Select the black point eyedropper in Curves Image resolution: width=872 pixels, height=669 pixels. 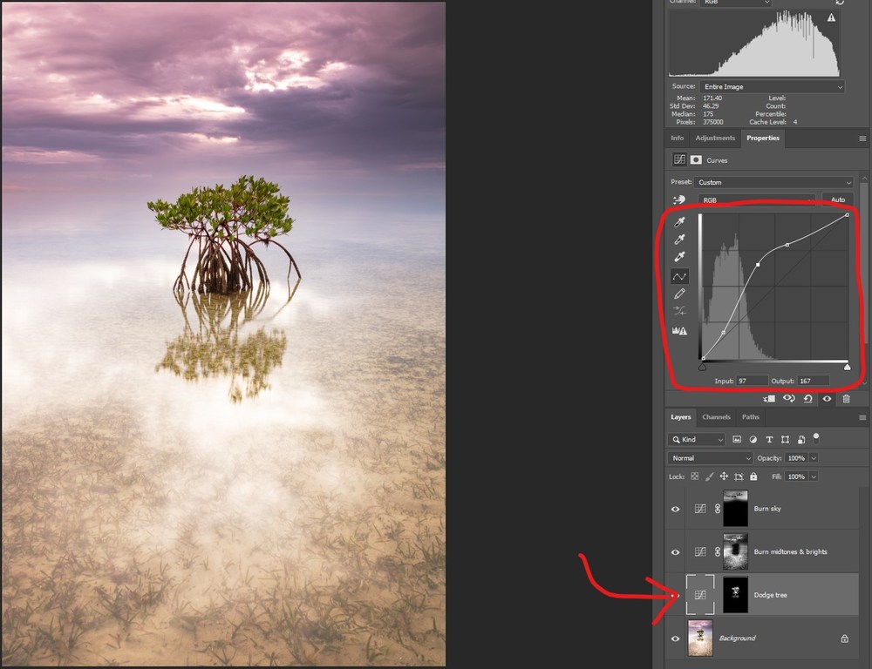(x=679, y=222)
